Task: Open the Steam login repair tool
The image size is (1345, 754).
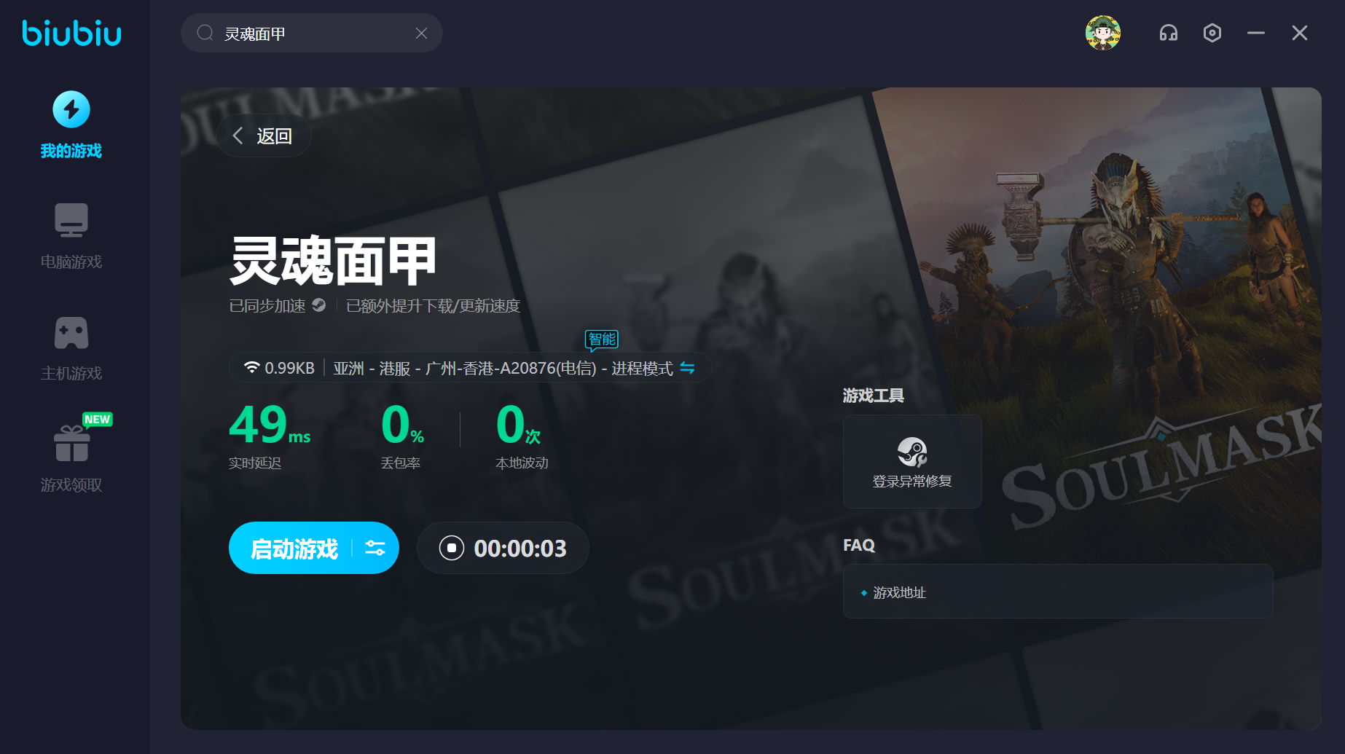Action: 911,461
